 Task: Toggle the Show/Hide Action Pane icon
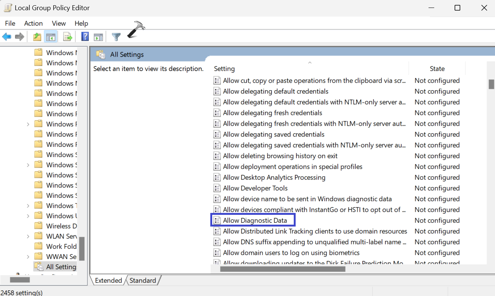point(98,37)
